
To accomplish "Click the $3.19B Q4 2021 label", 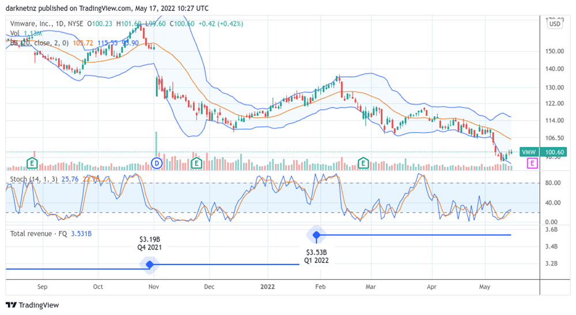I will pos(150,244).
